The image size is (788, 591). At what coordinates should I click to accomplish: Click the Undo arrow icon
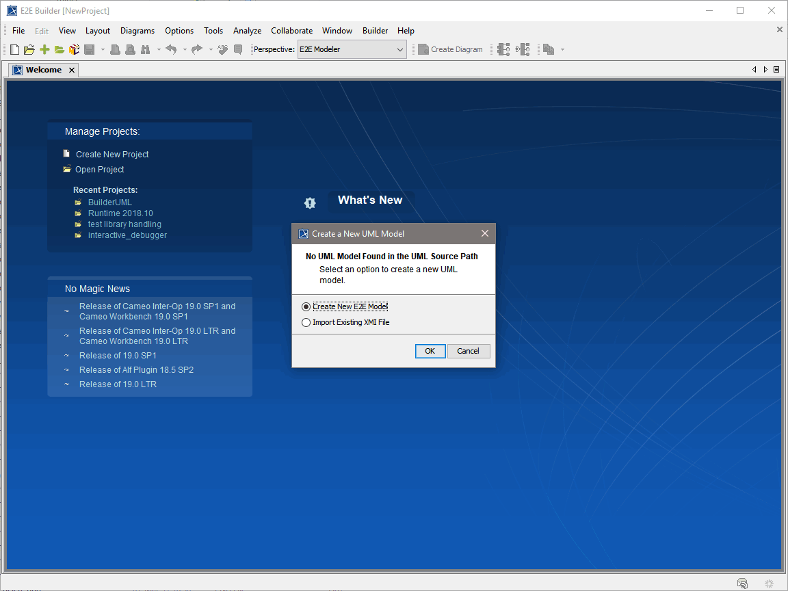point(173,49)
